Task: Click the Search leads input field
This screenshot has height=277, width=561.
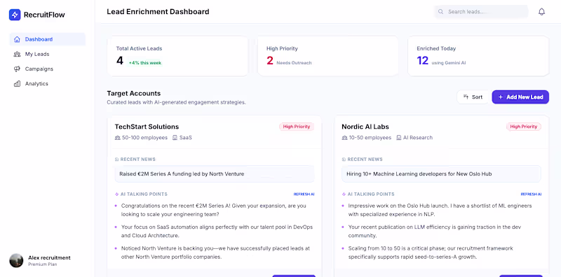Action: (x=481, y=12)
